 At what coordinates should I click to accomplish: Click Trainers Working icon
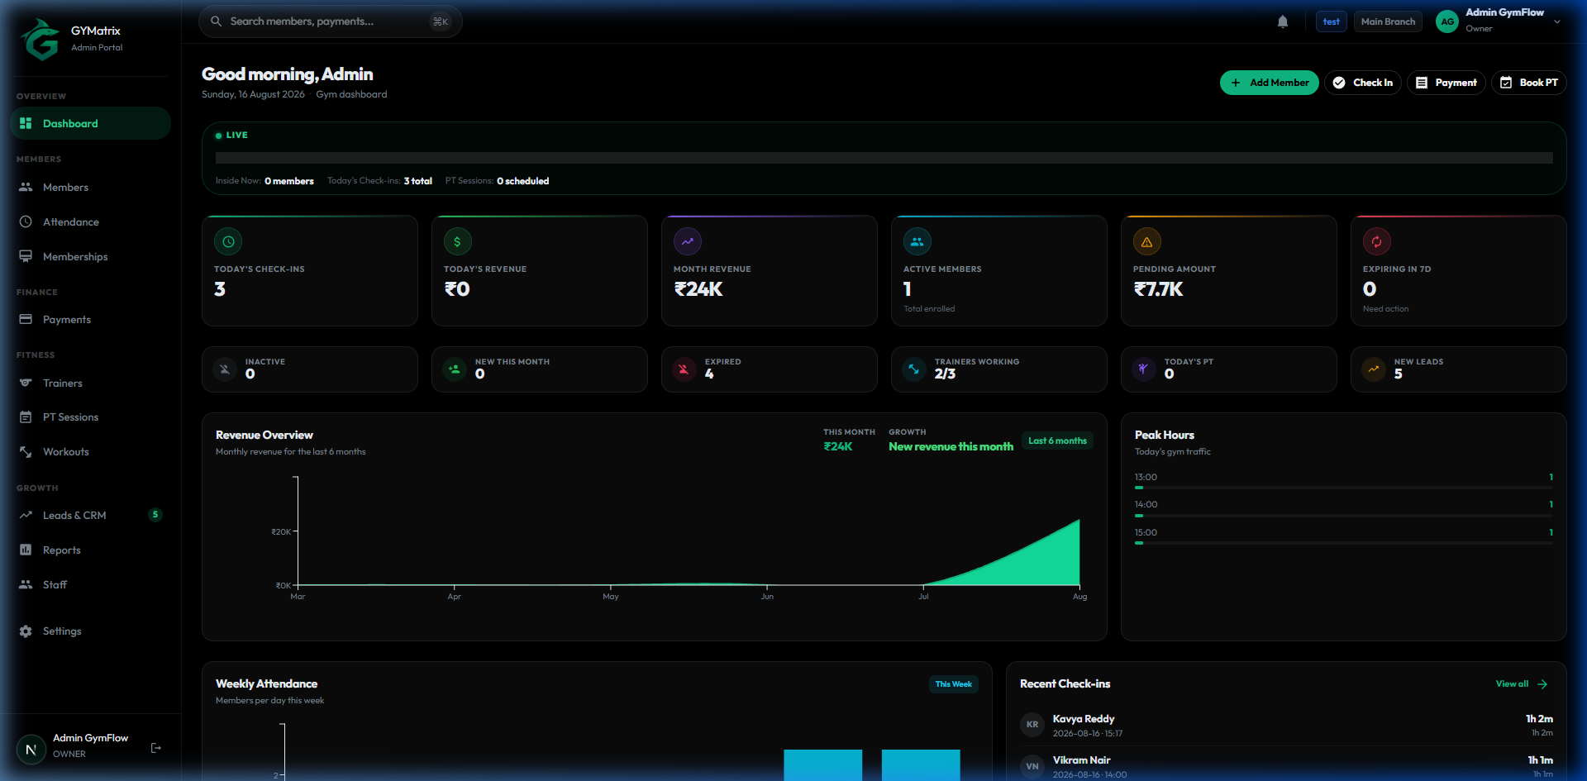tap(914, 369)
